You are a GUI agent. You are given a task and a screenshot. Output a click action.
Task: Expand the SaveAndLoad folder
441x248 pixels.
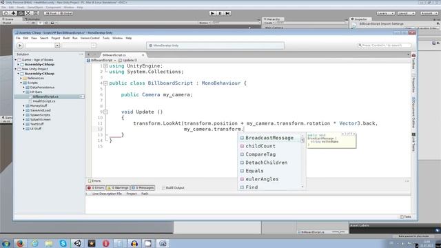[24, 110]
